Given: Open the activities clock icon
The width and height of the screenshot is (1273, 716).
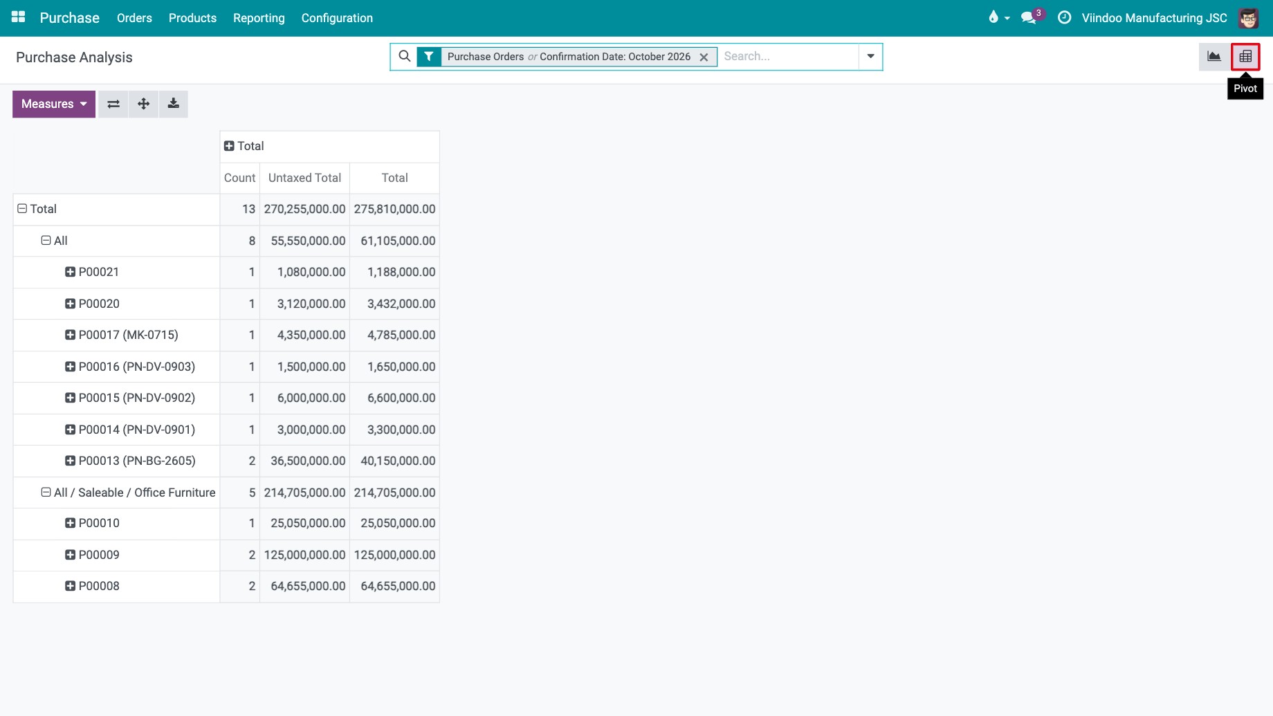Looking at the screenshot, I should [x=1065, y=18].
